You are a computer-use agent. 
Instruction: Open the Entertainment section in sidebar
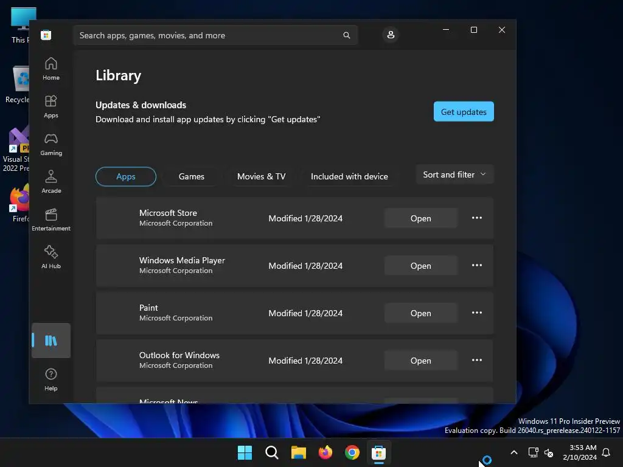pyautogui.click(x=51, y=220)
